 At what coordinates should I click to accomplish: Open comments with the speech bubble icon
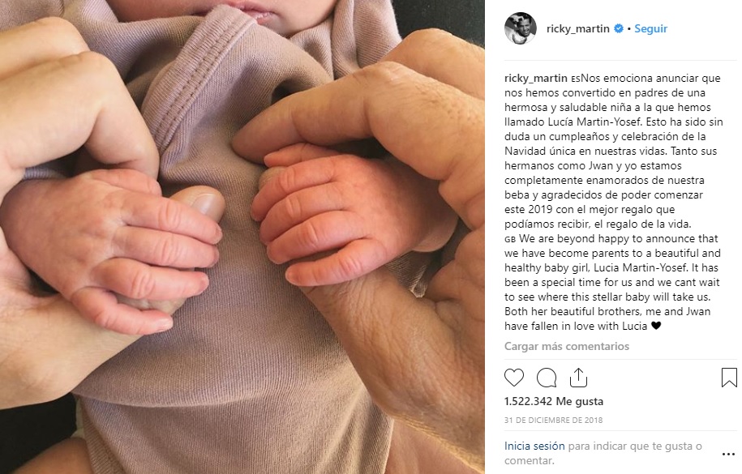546,378
